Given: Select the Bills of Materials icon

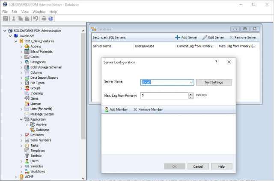Looking at the screenshot, I should point(27,51).
